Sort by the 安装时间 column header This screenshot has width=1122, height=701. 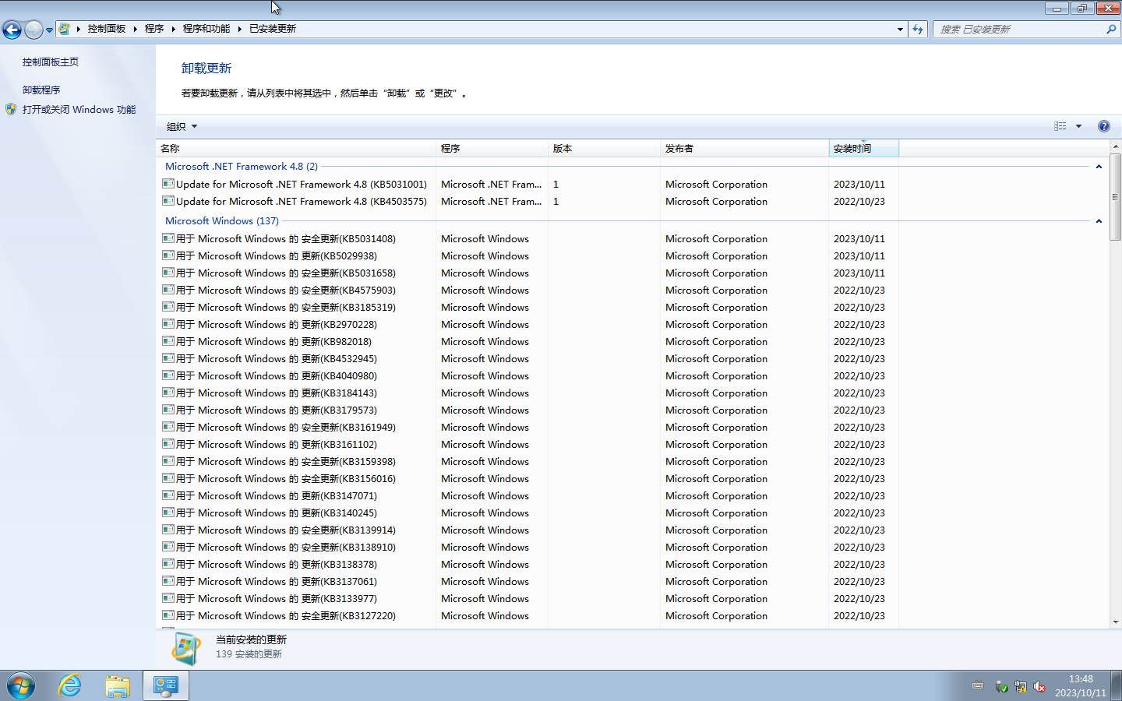coord(863,148)
